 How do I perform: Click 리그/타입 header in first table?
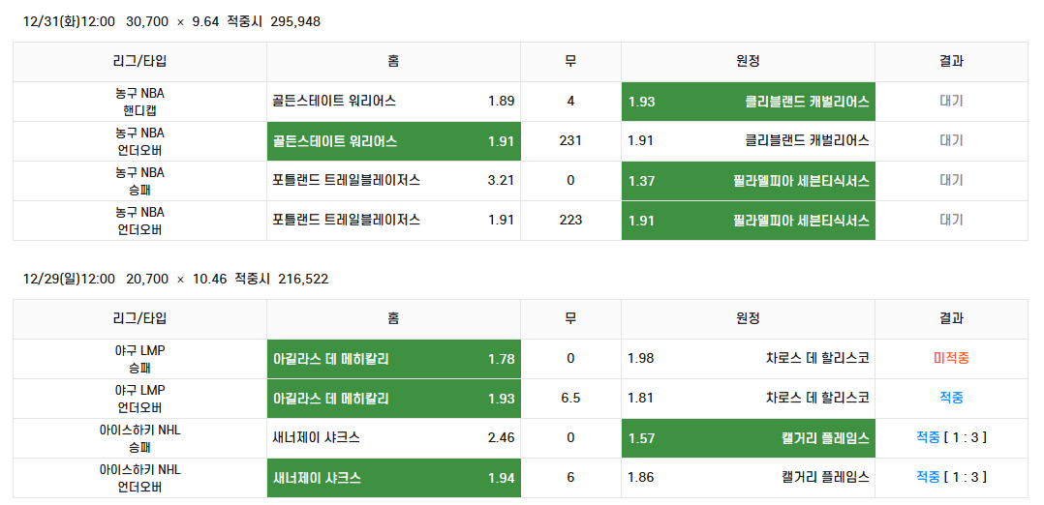pyautogui.click(x=139, y=62)
